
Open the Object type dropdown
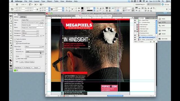coord(33,47)
